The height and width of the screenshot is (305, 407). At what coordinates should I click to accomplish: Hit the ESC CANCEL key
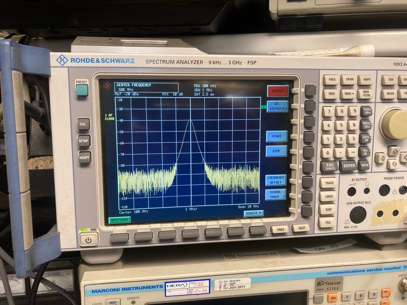click(329, 166)
